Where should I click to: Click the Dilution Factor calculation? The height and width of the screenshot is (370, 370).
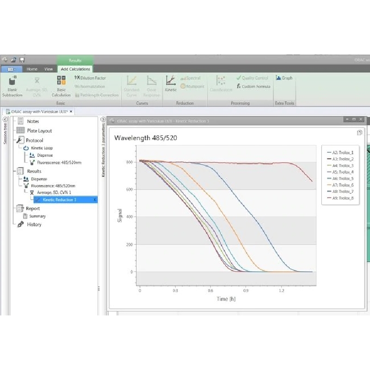[x=90, y=78]
